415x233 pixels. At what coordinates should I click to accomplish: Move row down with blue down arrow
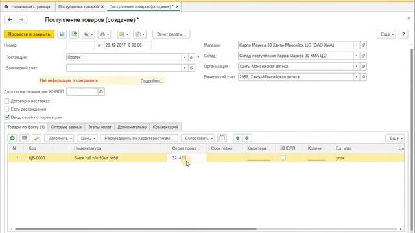pos(247,138)
